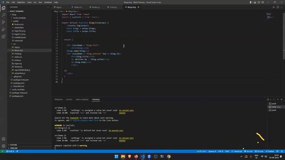Open Zoom from taskbar
The height and width of the screenshot is (160, 285).
click(149, 156)
